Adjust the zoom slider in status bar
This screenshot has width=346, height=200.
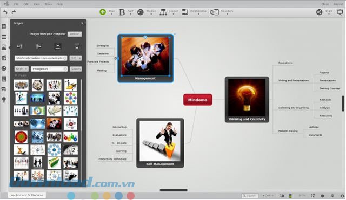click(332, 196)
